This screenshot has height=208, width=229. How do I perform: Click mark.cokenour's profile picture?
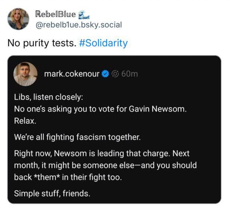coord(25,74)
